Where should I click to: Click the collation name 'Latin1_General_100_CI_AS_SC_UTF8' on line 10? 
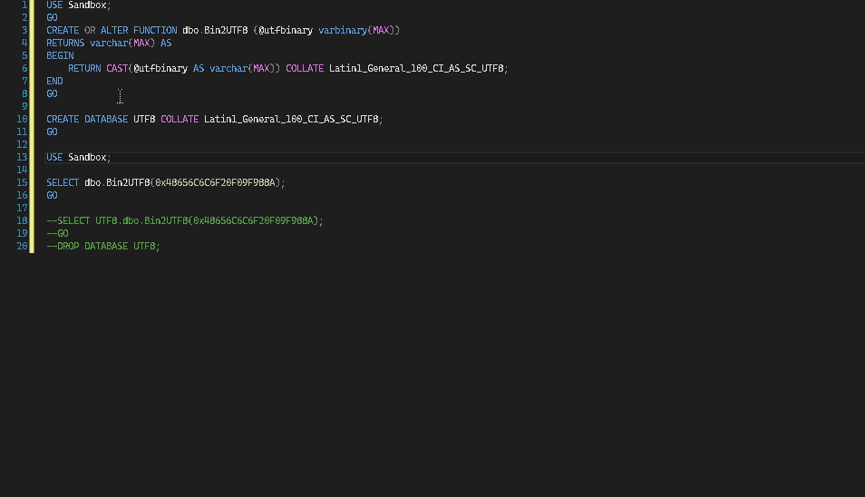click(x=291, y=119)
